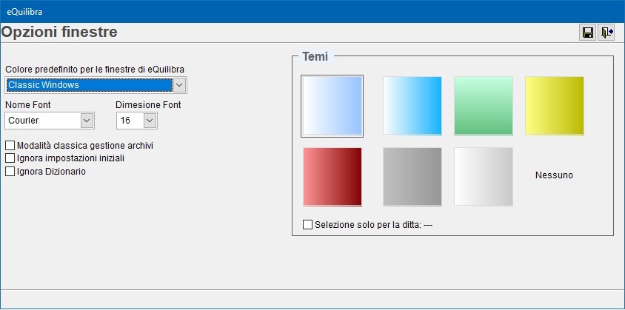Click the eQuilibra title bar
Viewport: 625px width, 310px height.
point(296,10)
